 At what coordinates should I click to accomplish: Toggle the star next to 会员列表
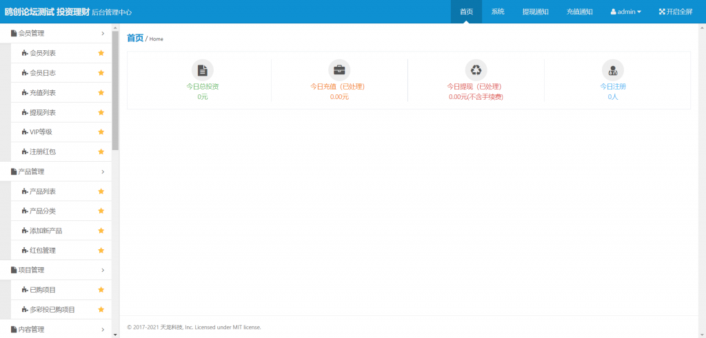coord(101,53)
